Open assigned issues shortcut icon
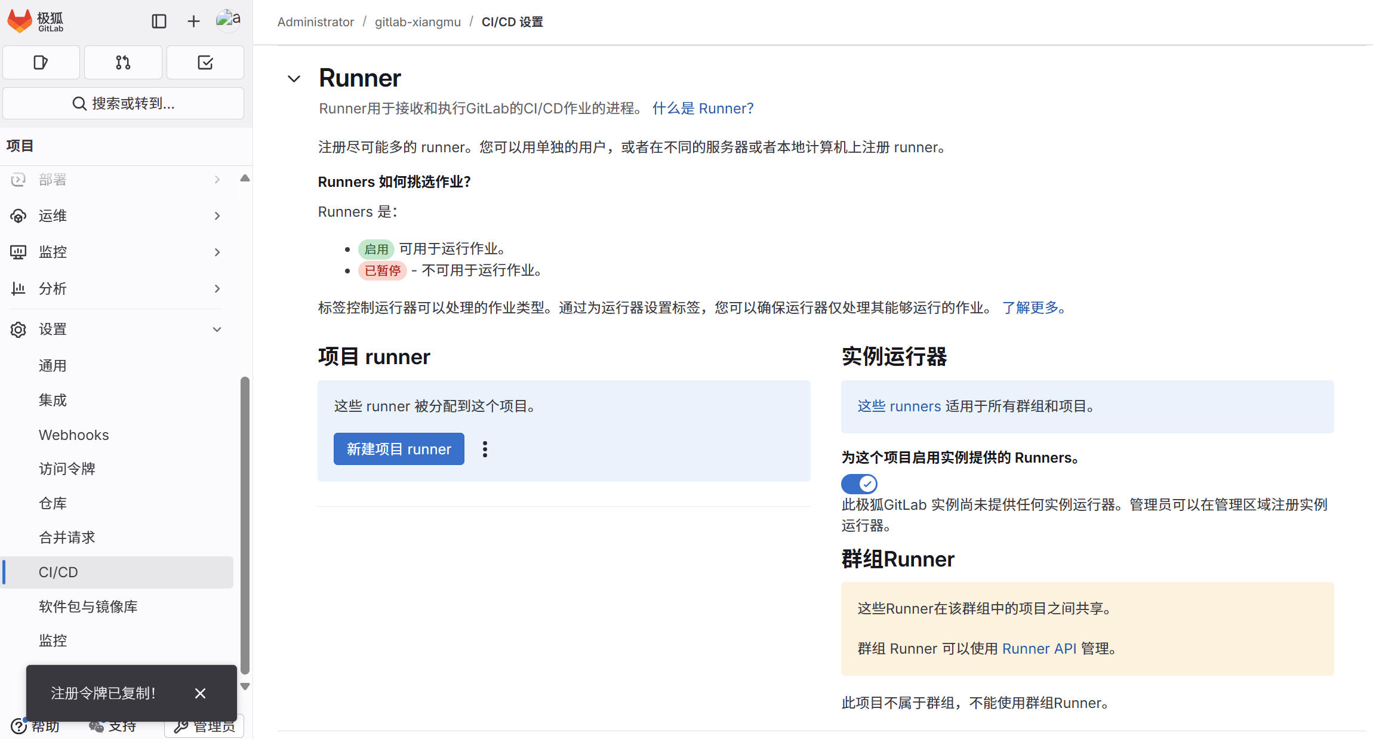 click(41, 62)
